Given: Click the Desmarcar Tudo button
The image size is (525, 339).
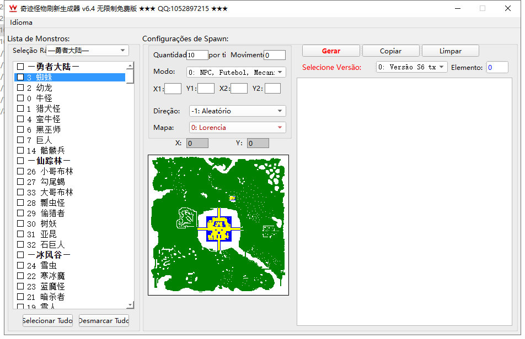Looking at the screenshot, I should [x=104, y=321].
